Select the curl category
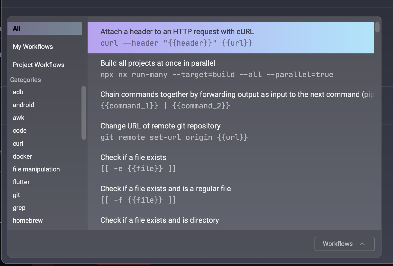 18,144
